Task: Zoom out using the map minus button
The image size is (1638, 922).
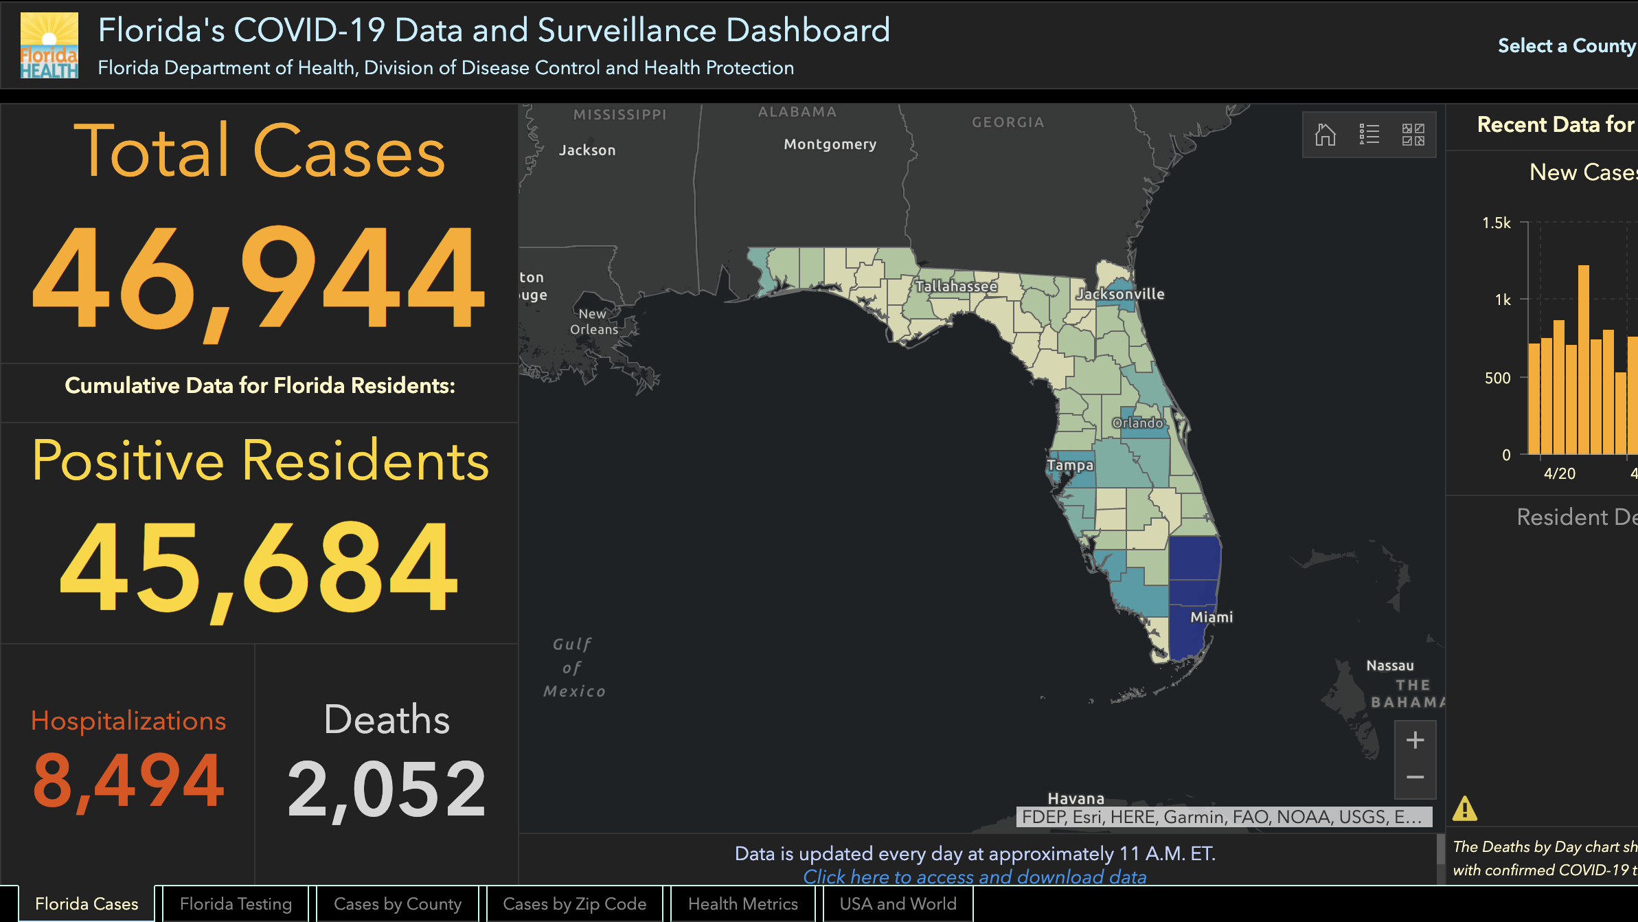Action: click(x=1415, y=778)
